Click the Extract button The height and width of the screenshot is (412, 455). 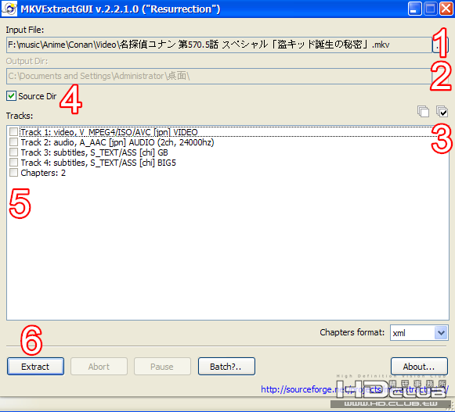point(35,367)
